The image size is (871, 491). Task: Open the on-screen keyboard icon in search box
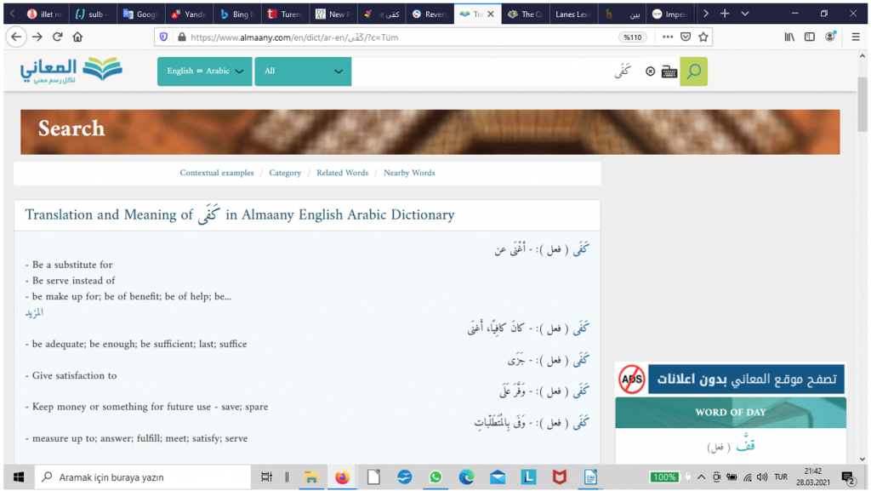[x=669, y=72]
